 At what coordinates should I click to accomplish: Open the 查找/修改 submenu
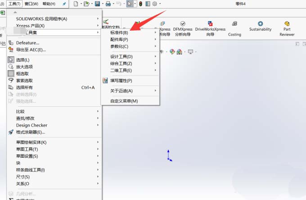pyautogui.click(x=54, y=118)
